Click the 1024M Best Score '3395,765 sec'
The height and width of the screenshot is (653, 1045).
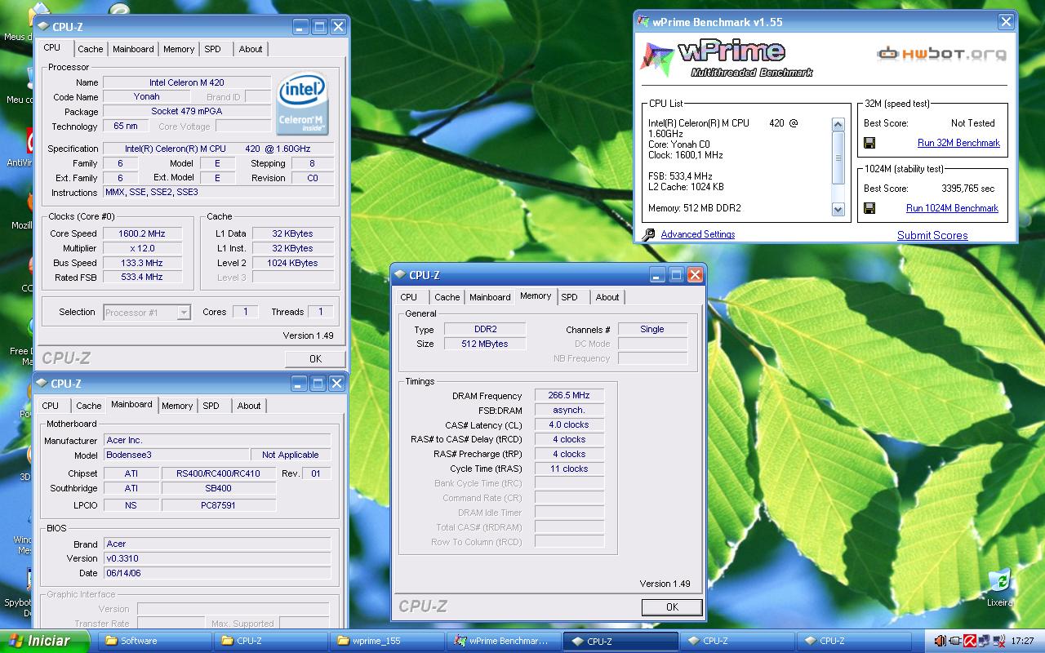tap(968, 189)
